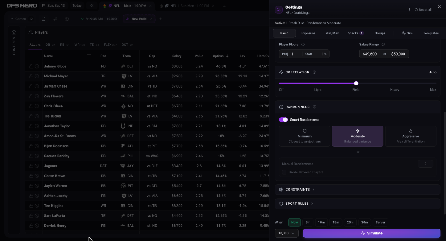Expand the Constraints section
Image resolution: width=446 pixels, height=241 pixels.
tap(358, 190)
